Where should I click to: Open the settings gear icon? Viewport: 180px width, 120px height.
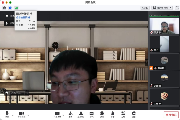pyautogui.click(x=134, y=115)
